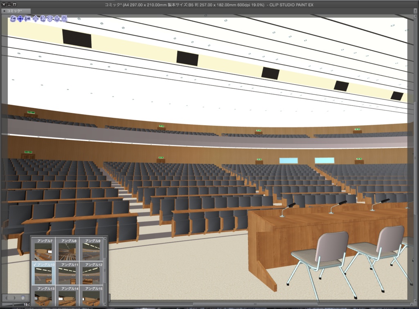
Task: Choose the アングル9 camera preset
Action: pos(91,249)
